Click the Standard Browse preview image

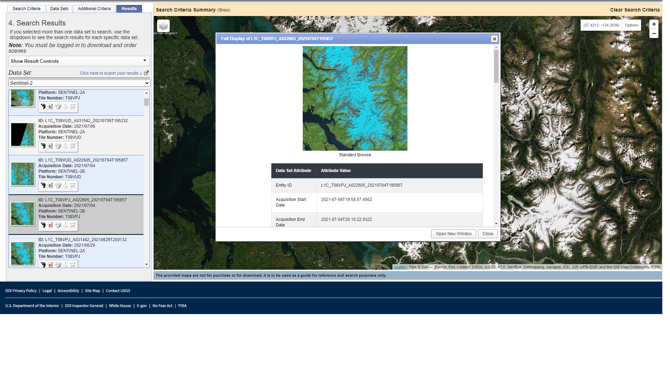tap(355, 98)
